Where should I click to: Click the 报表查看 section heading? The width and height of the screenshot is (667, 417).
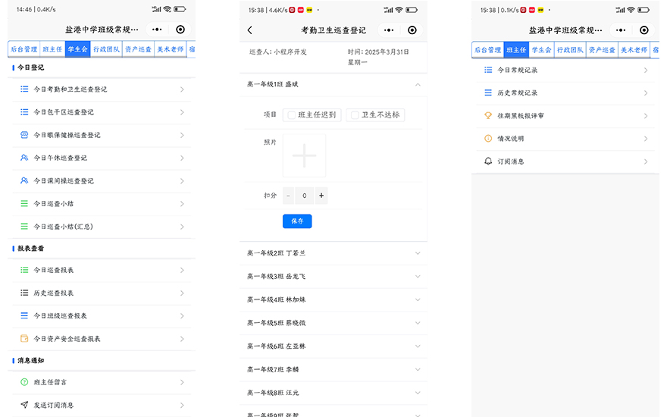point(30,248)
